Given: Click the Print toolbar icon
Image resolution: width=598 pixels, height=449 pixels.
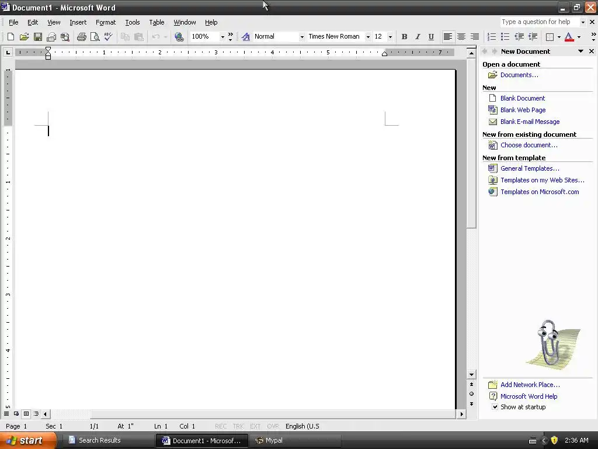Looking at the screenshot, I should [81, 37].
